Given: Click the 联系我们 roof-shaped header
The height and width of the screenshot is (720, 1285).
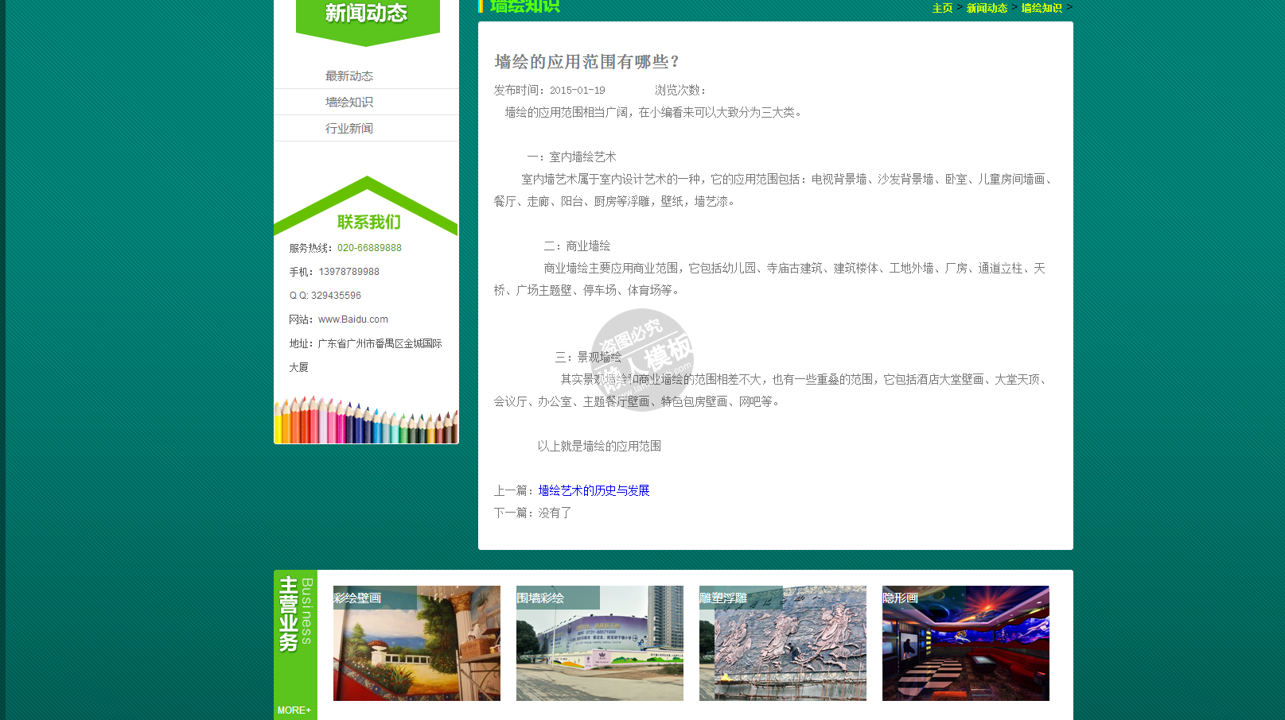Looking at the screenshot, I should (x=368, y=221).
